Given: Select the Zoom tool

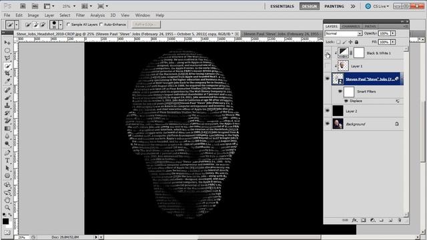Looking at the screenshot, I should click(7, 208).
